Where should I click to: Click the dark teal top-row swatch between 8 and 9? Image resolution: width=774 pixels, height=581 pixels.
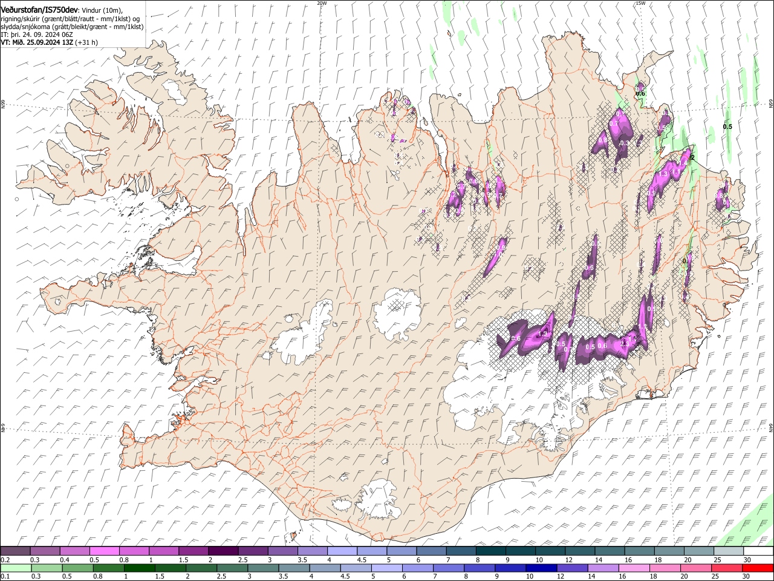491,551
